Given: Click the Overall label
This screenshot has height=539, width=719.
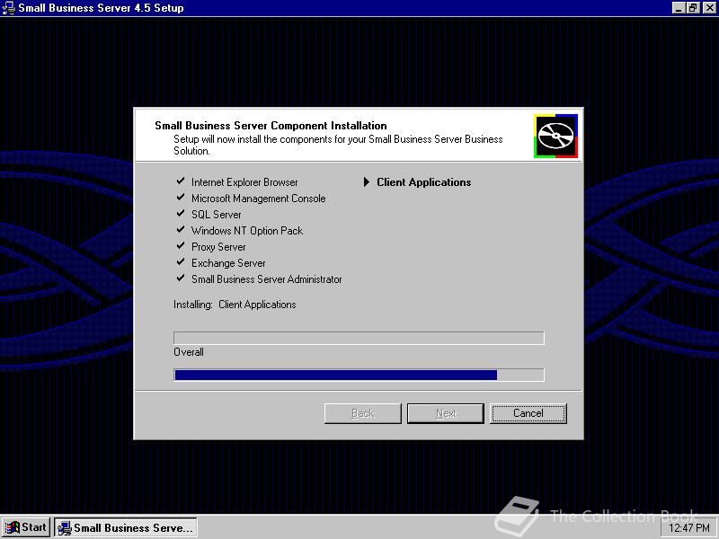Looking at the screenshot, I should (x=189, y=352).
